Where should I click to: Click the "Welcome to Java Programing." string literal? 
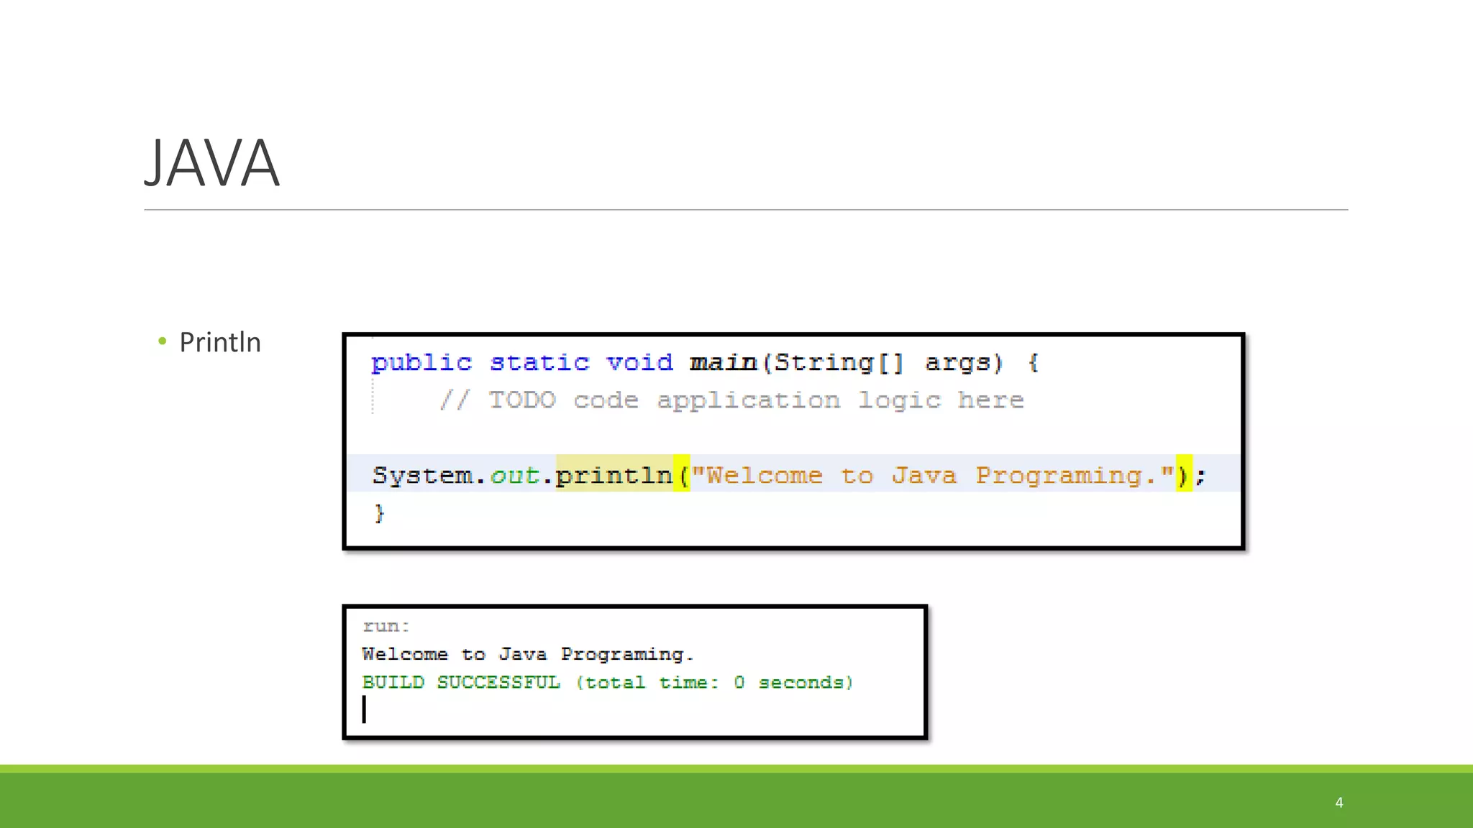pyautogui.click(x=932, y=475)
